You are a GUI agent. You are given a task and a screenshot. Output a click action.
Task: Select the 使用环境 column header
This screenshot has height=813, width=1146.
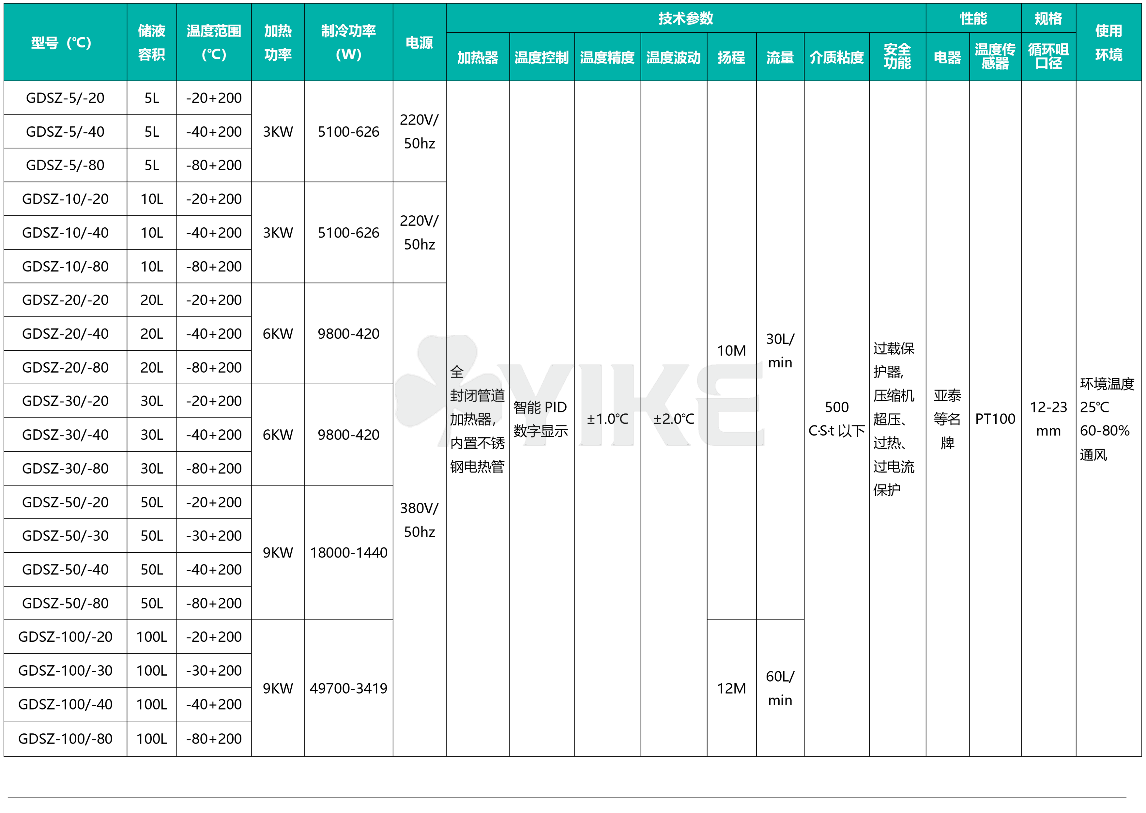(1108, 42)
